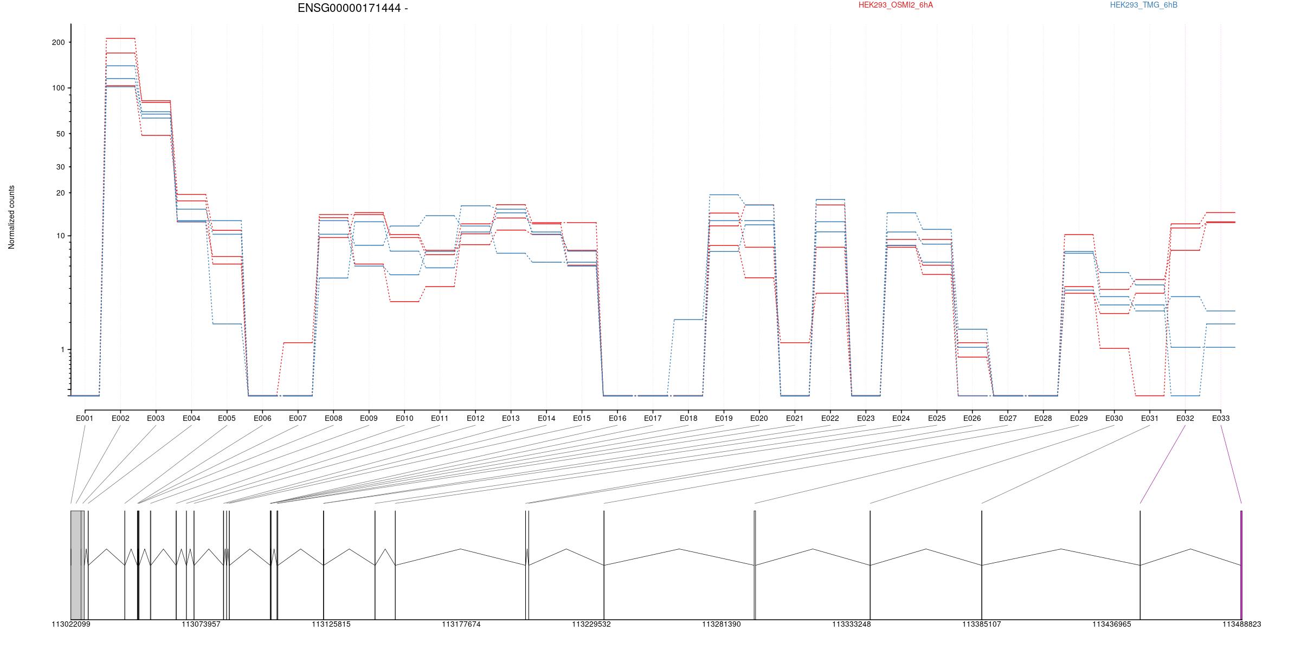Click exon label E006
This screenshot has width=1301, height=650.
262,418
